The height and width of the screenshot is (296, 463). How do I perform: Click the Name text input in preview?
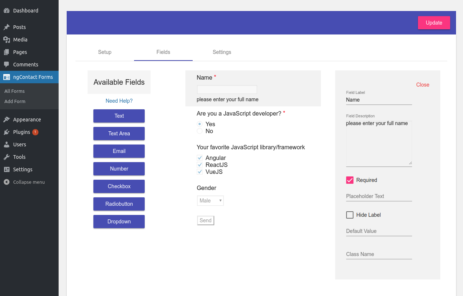coord(227,89)
